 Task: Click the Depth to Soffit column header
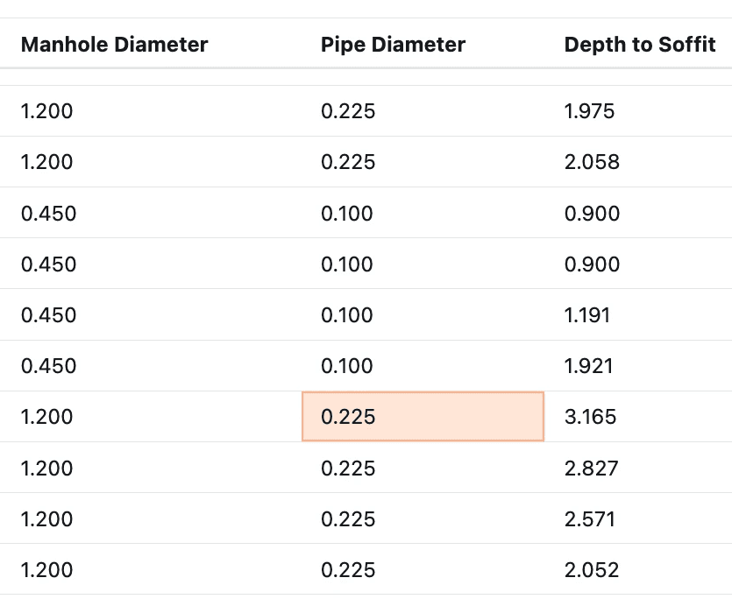640,45
